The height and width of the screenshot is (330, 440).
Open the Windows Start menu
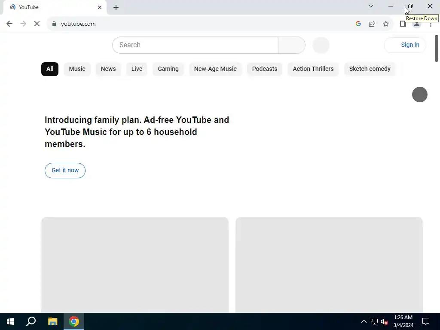pyautogui.click(x=10, y=321)
